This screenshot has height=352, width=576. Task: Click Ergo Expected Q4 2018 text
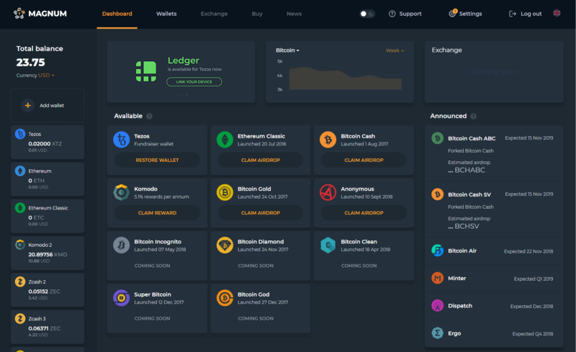coord(533,334)
